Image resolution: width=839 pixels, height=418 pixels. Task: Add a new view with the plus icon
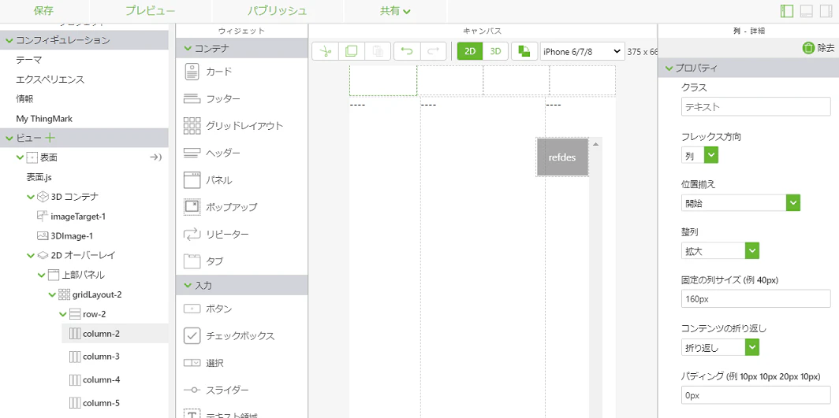(x=50, y=138)
